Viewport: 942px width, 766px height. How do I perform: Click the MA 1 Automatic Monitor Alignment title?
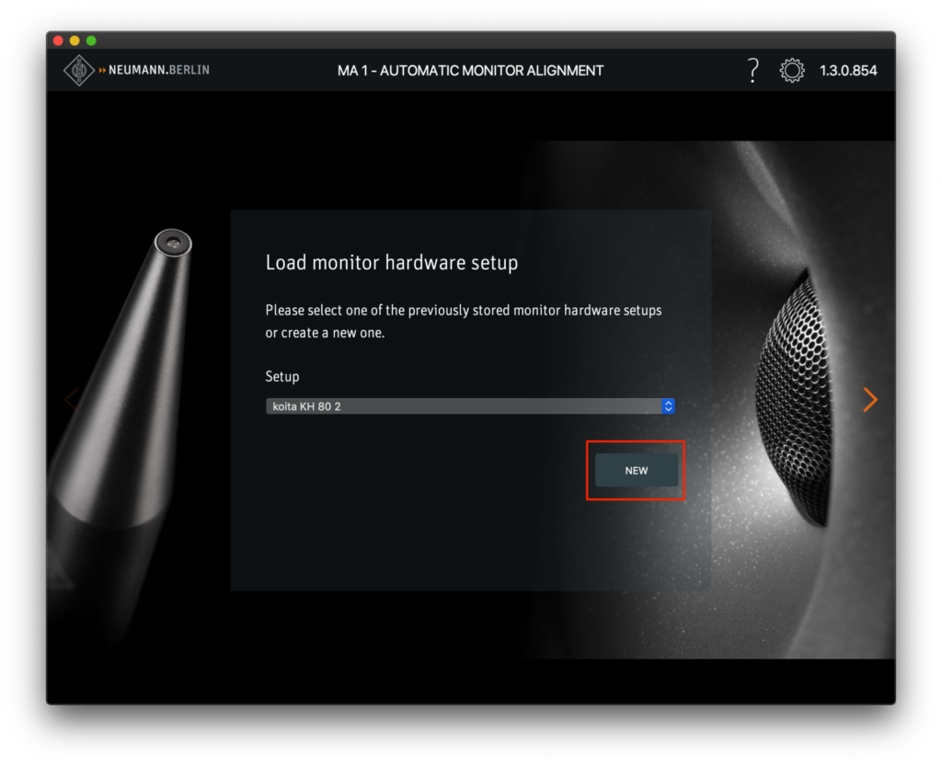(470, 71)
